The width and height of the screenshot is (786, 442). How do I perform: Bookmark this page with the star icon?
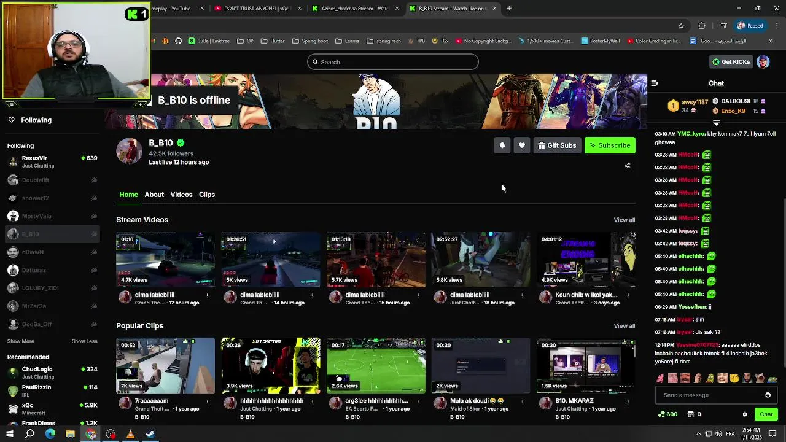pyautogui.click(x=681, y=26)
